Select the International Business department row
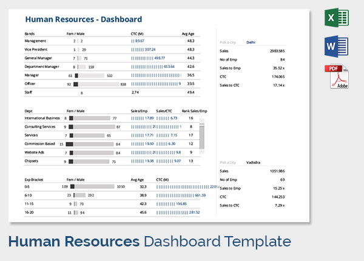 [42, 118]
